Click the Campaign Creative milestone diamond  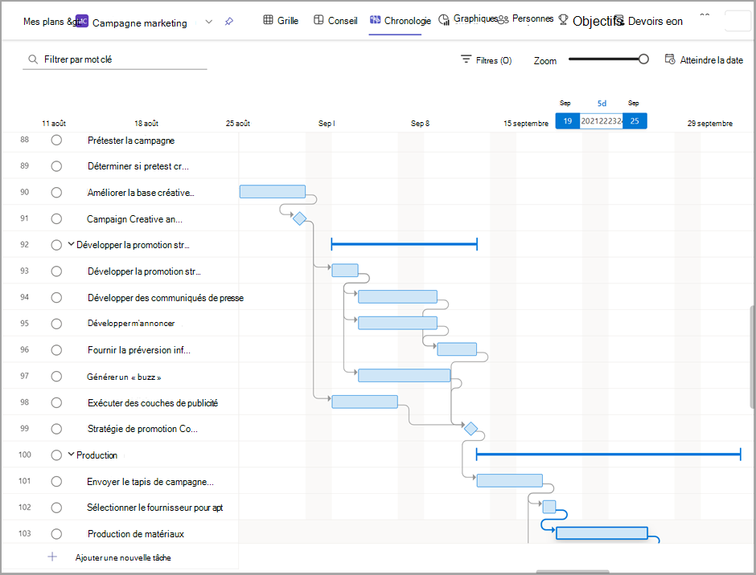[x=299, y=218]
